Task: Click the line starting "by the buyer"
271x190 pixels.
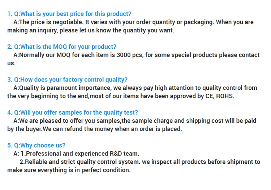Action: (95, 129)
